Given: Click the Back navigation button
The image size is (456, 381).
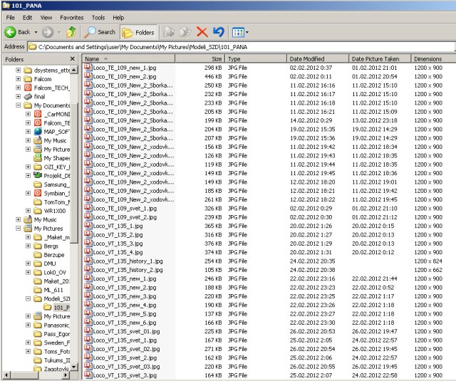Looking at the screenshot, I should point(20,32).
